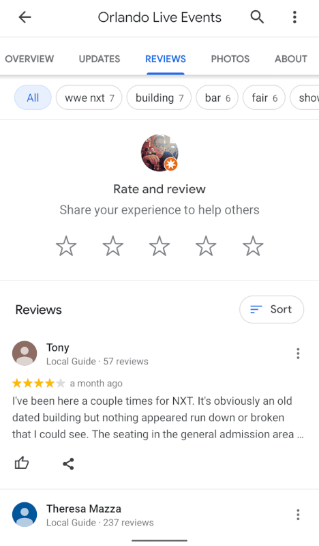319x546 pixels.
Task: Open Tony's reviewer profile picture
Action: pyautogui.click(x=25, y=353)
